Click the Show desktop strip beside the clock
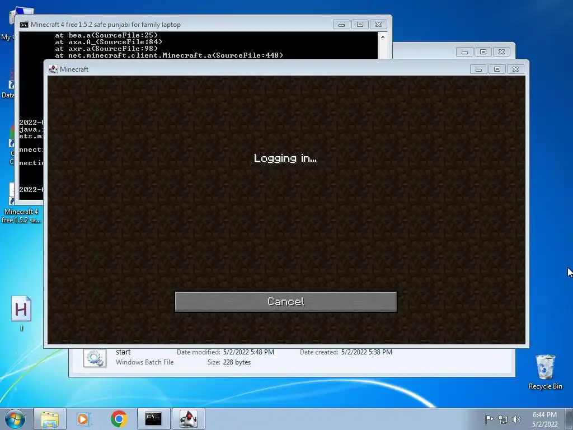This screenshot has height=430, width=573. coord(570,419)
